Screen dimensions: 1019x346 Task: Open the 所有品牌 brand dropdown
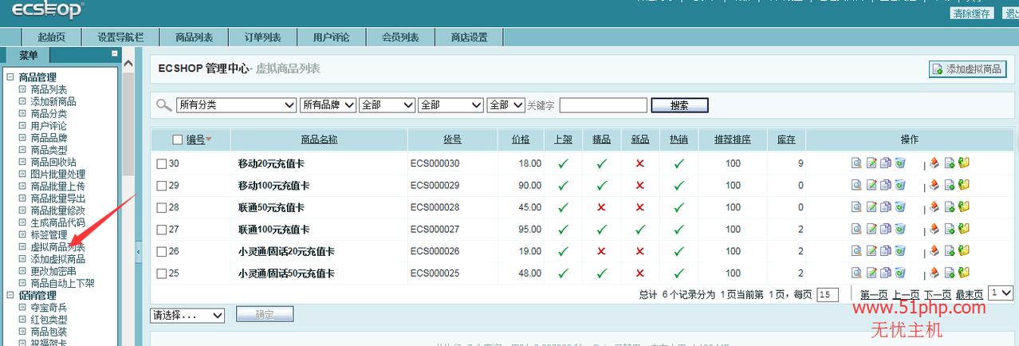(x=328, y=105)
